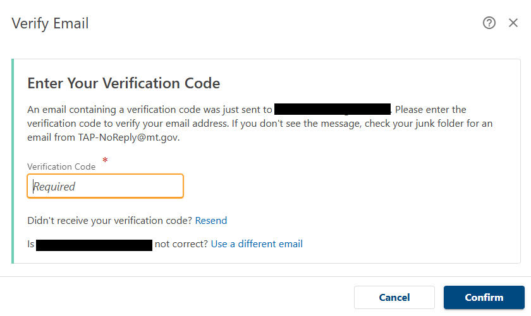Click the "Didn't receive your verification code?" text
The image size is (531, 316).
tap(110, 221)
